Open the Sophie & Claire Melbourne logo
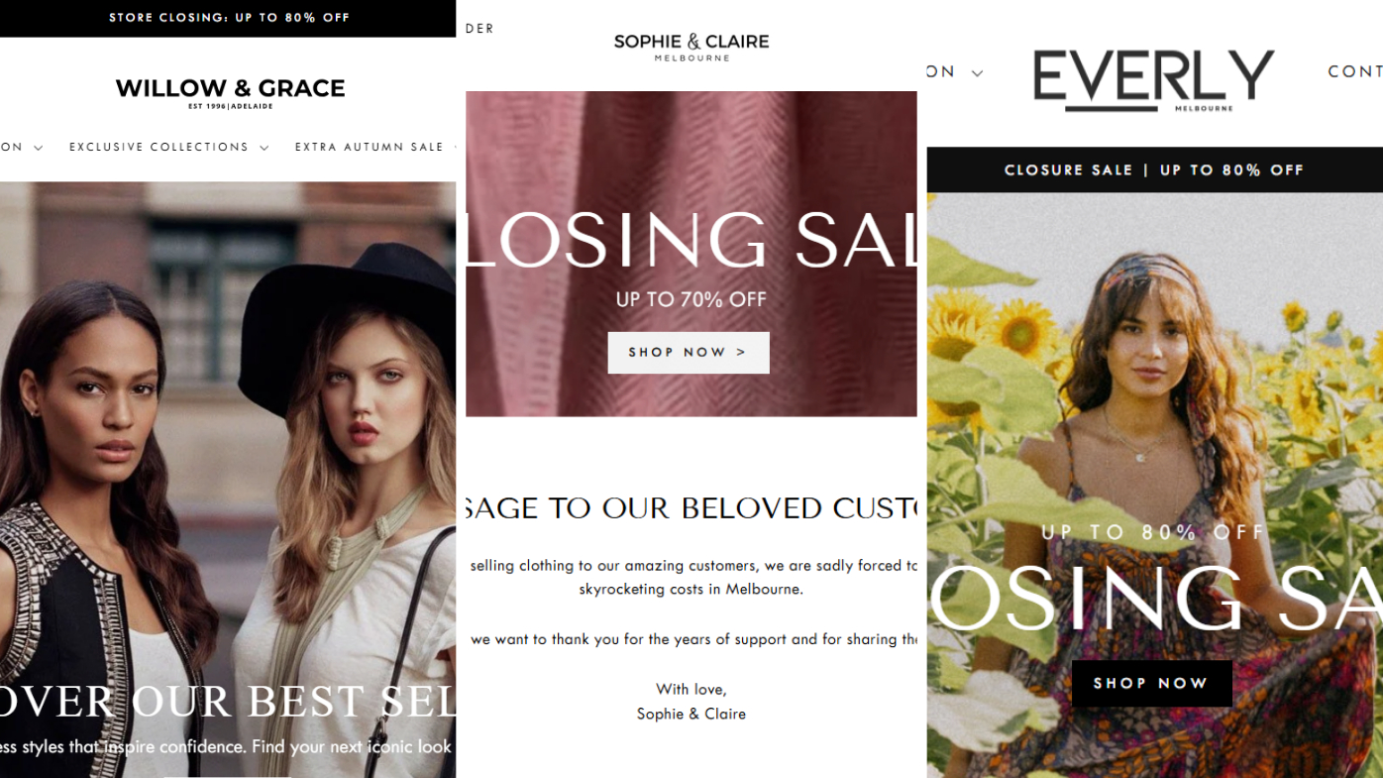The height and width of the screenshot is (778, 1383). point(691,47)
